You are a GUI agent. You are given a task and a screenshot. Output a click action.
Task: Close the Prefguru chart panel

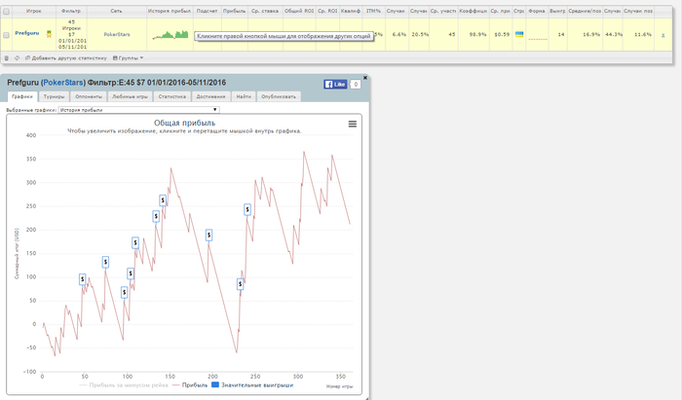coord(365,78)
